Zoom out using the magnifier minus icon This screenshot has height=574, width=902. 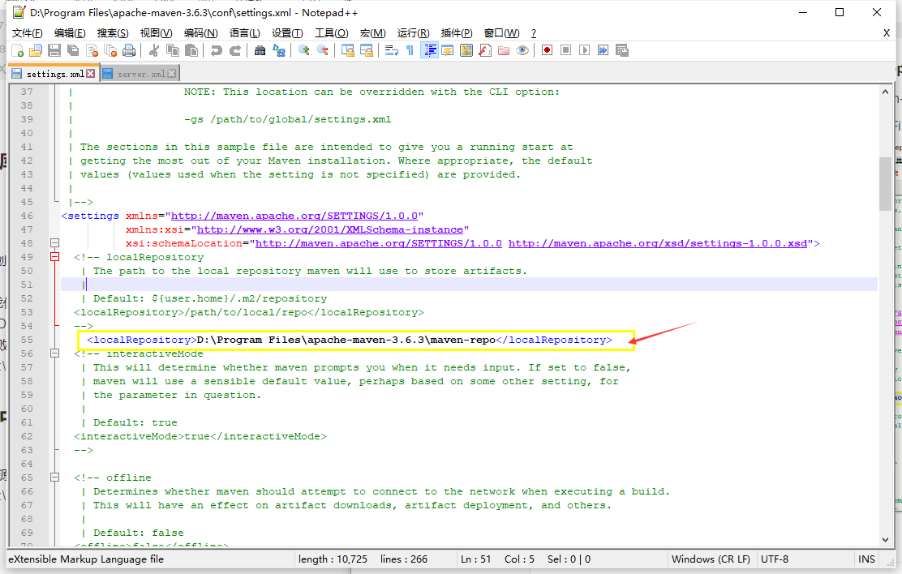pyautogui.click(x=323, y=50)
